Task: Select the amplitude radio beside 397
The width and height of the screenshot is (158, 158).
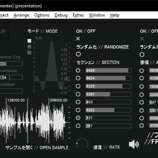Action: (x=142, y=102)
